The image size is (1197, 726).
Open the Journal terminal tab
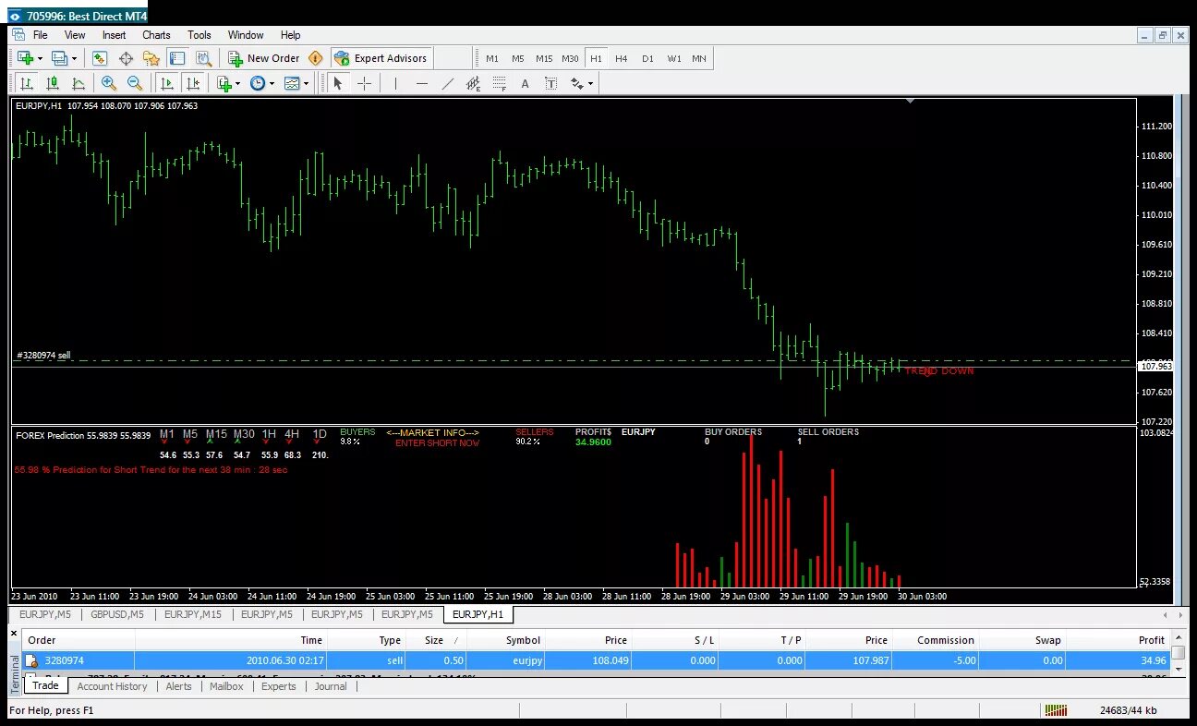click(331, 686)
